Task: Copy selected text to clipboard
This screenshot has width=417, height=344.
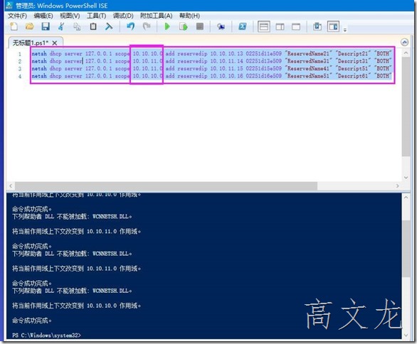Action: click(77, 26)
